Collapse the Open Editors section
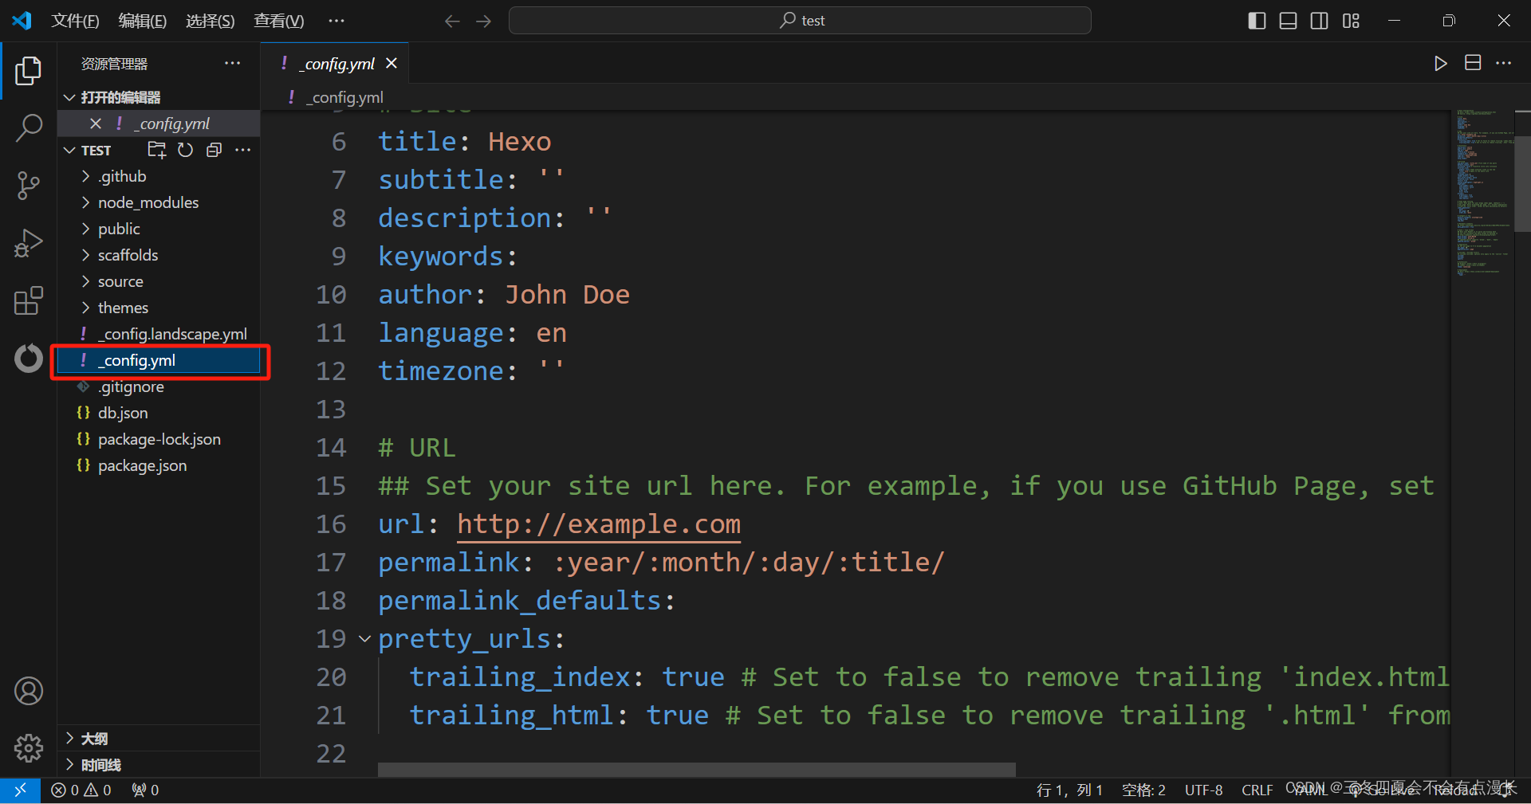The height and width of the screenshot is (804, 1531). tap(69, 97)
